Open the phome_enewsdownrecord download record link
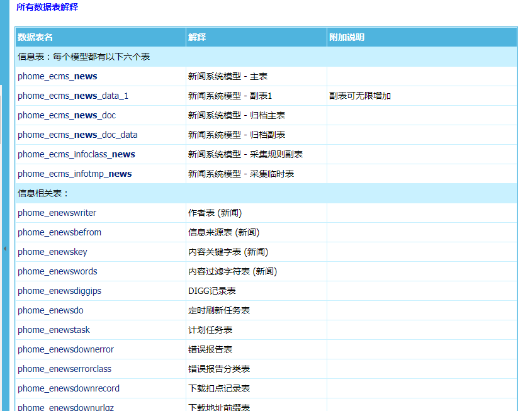Screen dimensions: 518x411 click(x=67, y=388)
